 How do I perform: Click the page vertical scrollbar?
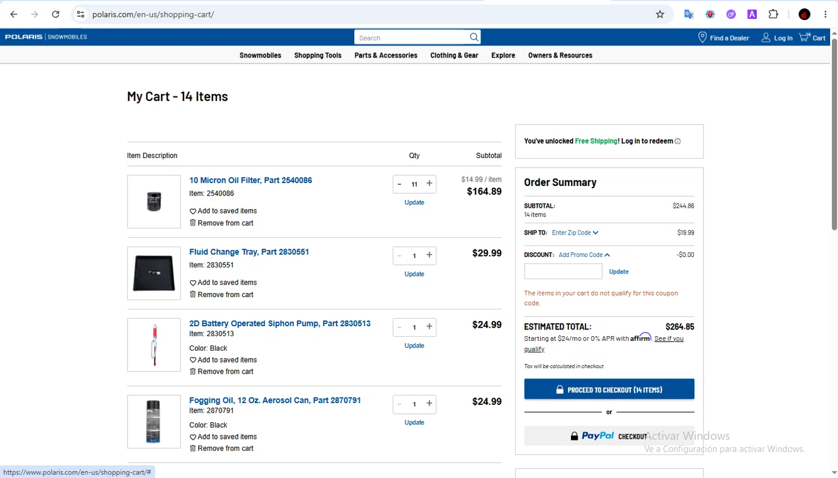coord(834,134)
